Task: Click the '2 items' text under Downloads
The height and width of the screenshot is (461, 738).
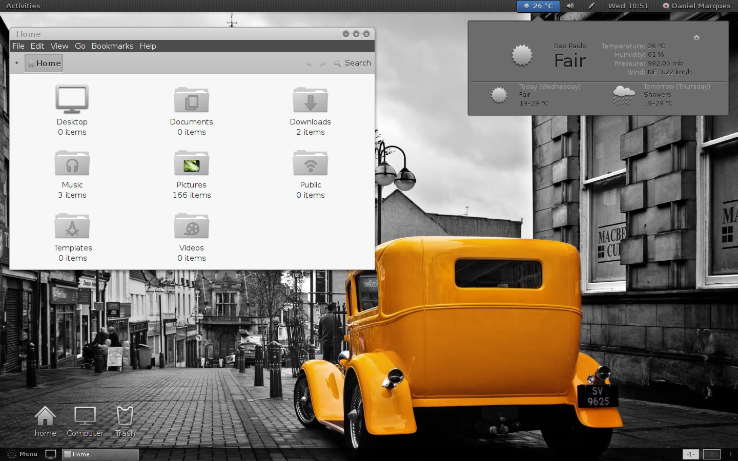Action: tap(311, 132)
